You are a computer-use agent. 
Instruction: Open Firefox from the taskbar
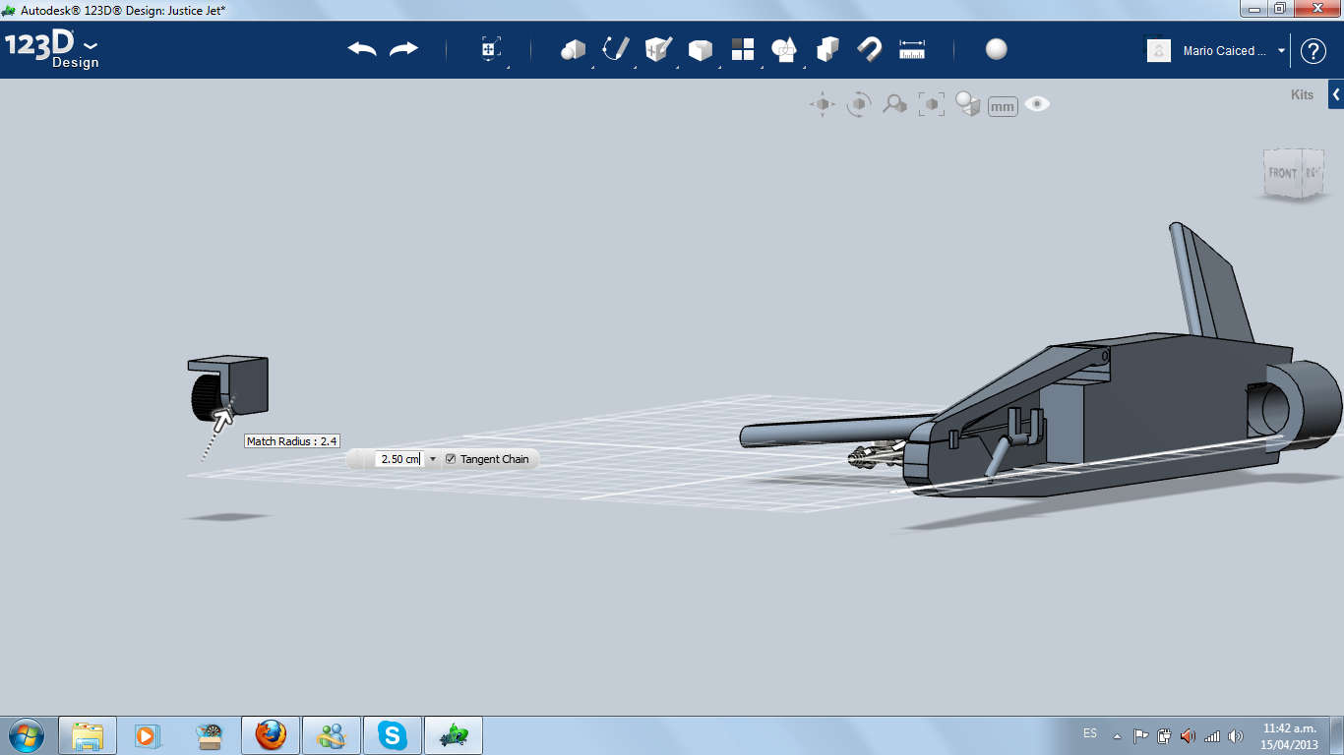[x=271, y=735]
